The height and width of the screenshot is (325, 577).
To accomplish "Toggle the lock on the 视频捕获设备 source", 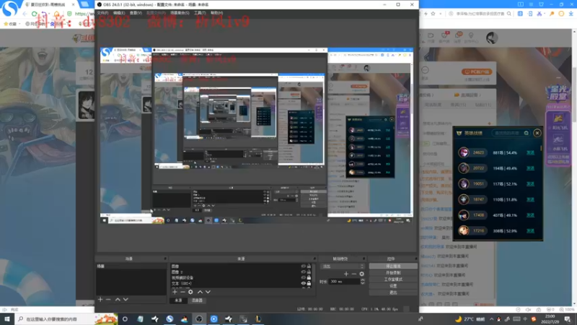I will point(309,277).
